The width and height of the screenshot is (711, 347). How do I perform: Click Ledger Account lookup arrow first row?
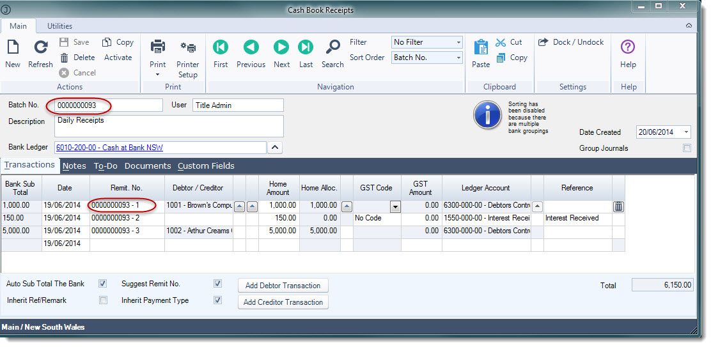tap(537, 207)
